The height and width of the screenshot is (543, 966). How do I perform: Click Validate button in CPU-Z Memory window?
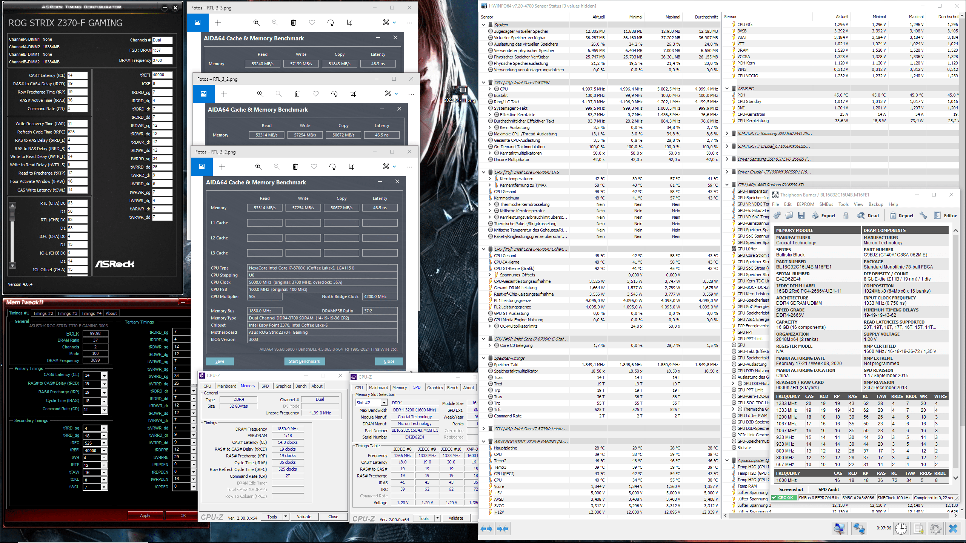[x=304, y=517]
